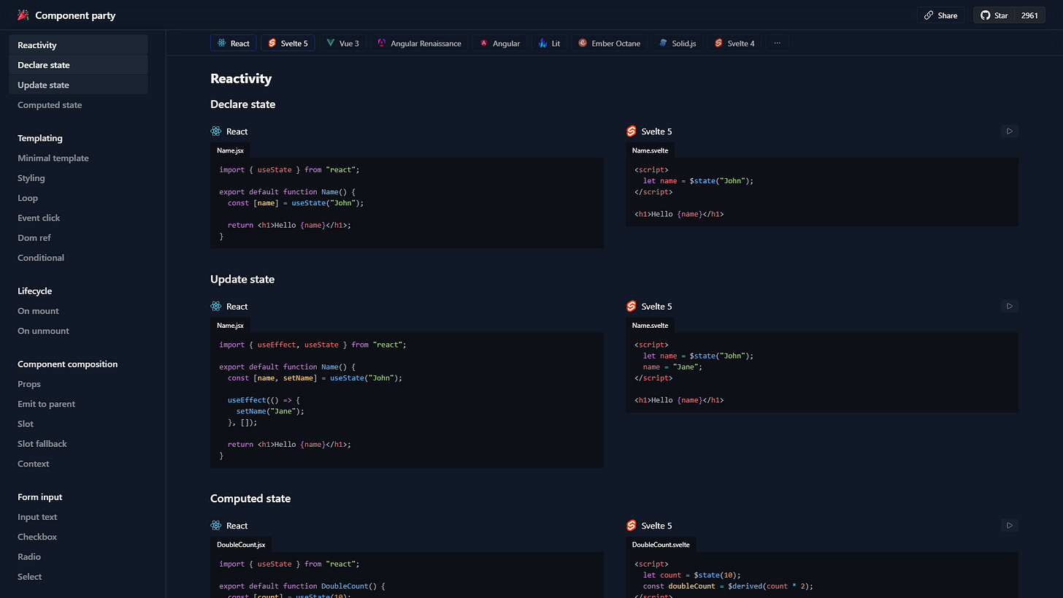This screenshot has width=1063, height=598.
Task: Go to Conditional in sidebar
Action: click(78, 258)
